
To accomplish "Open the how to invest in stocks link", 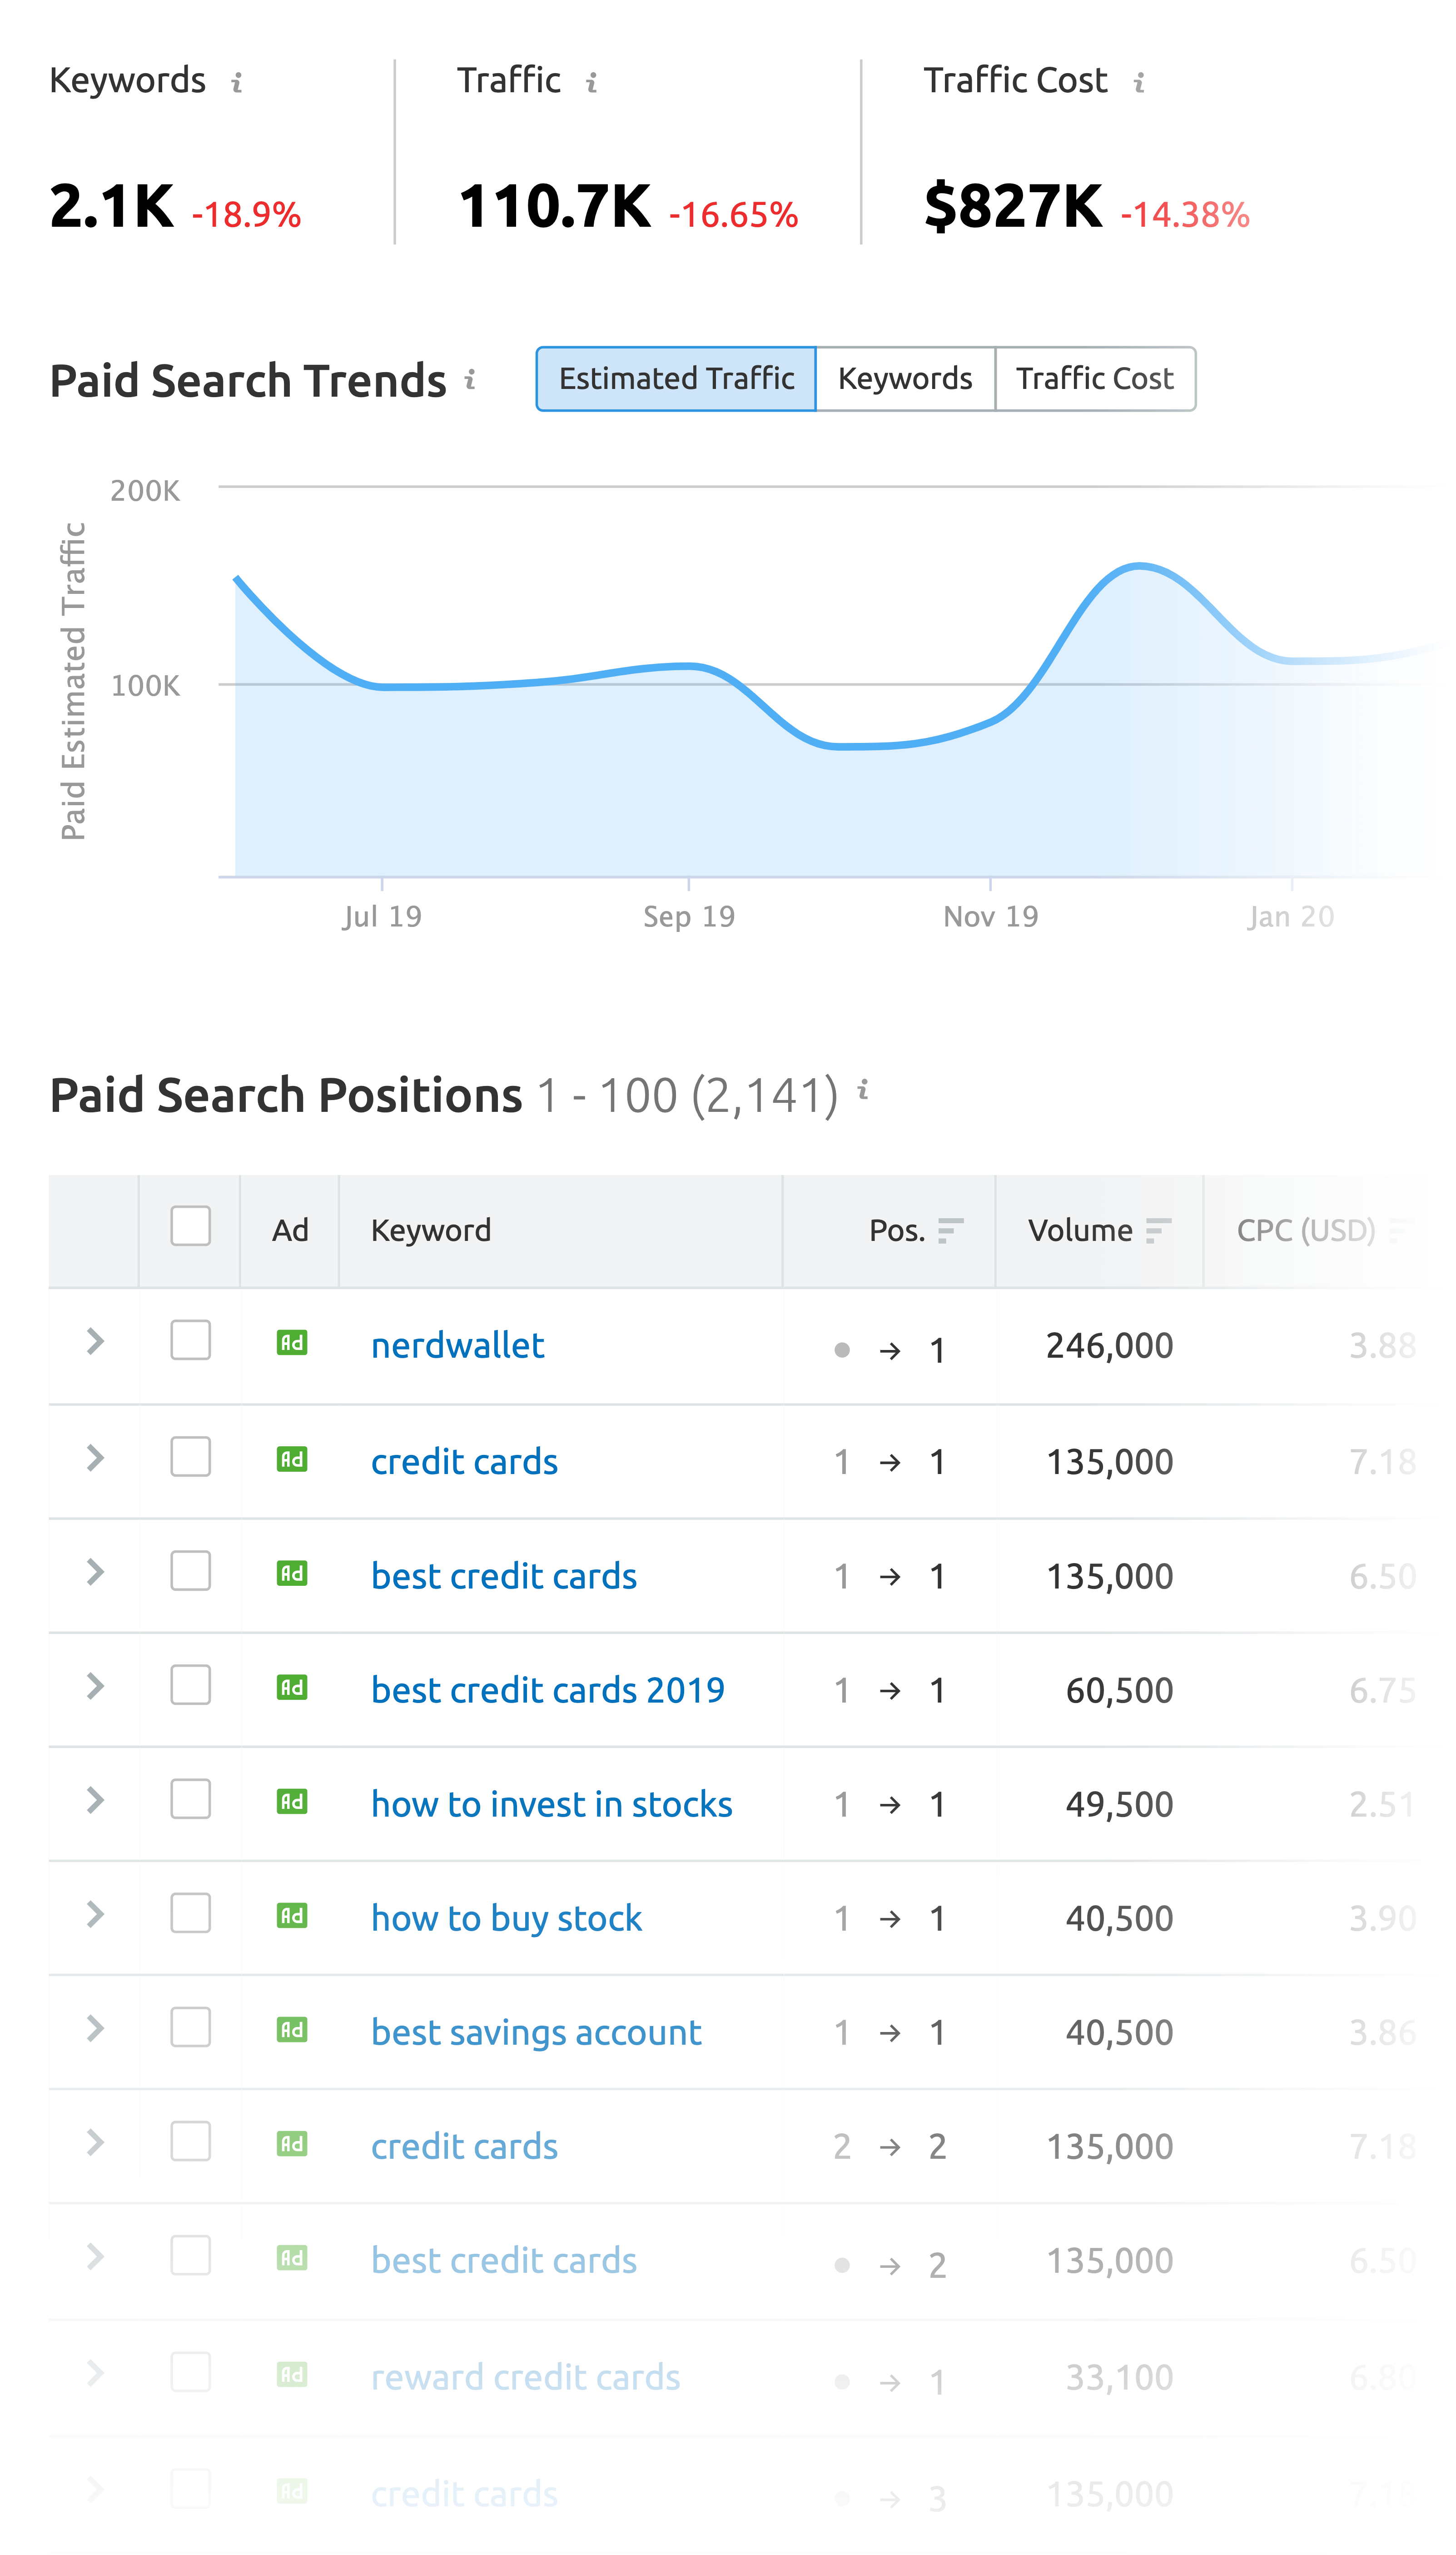I will tap(552, 1805).
